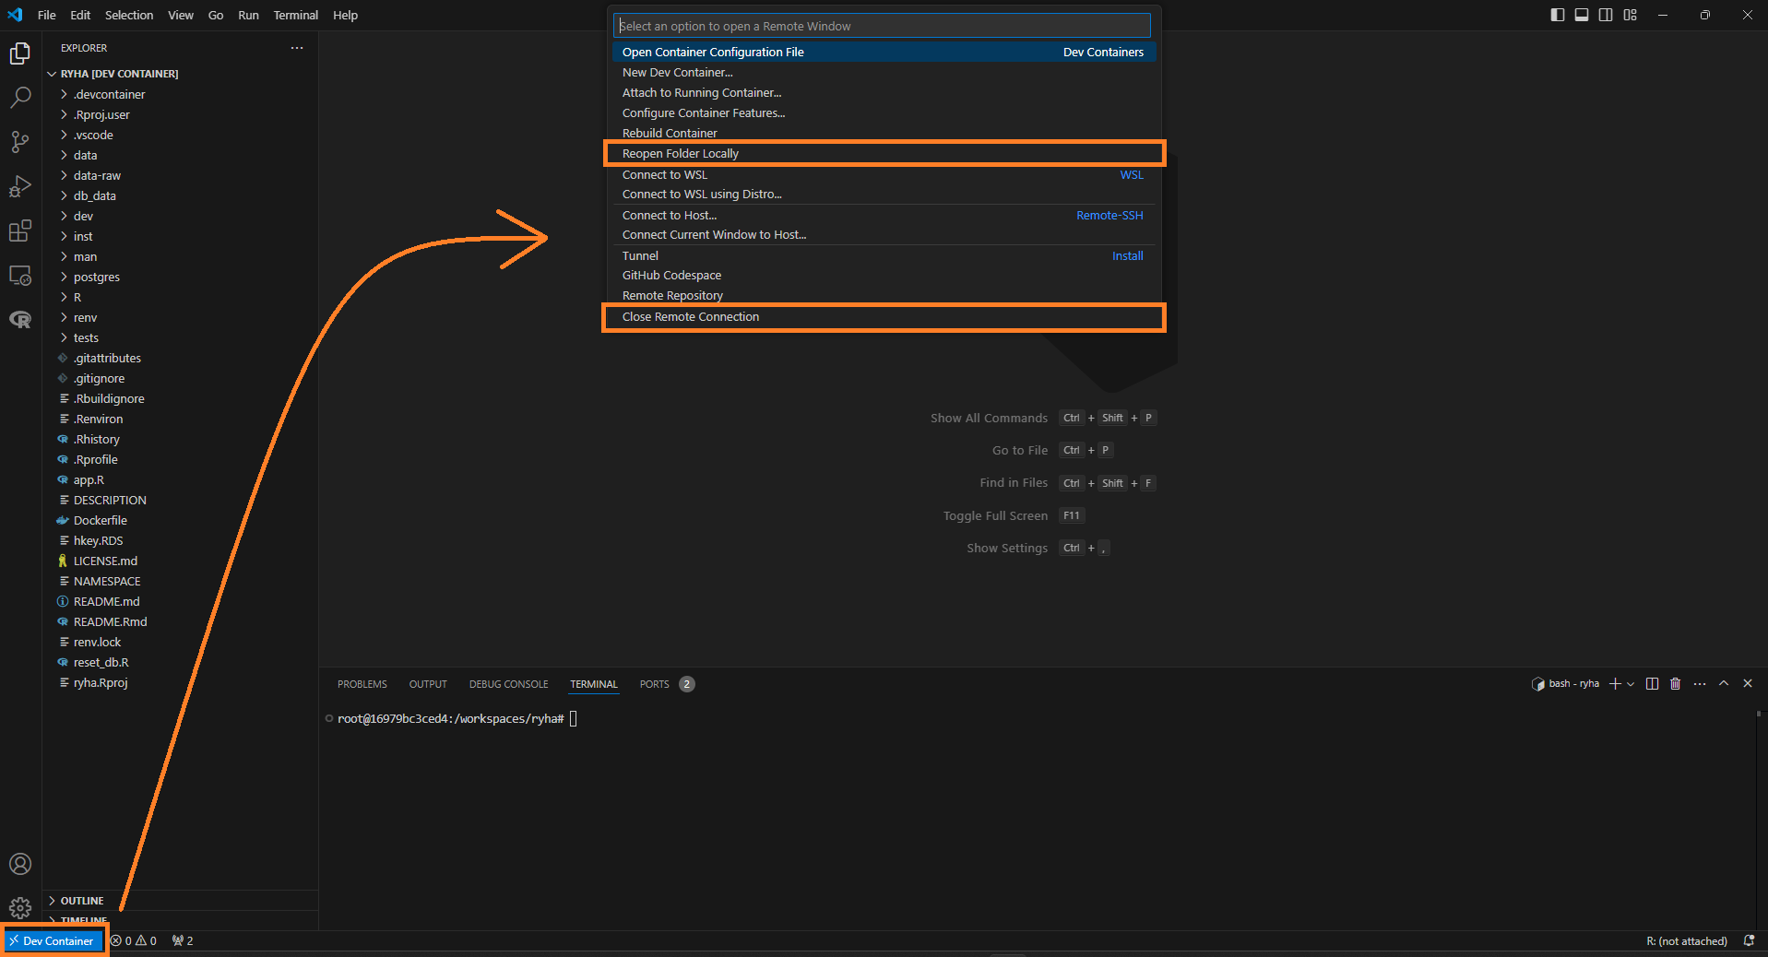Click the remote window option input field
The height and width of the screenshot is (957, 1768).
click(883, 26)
